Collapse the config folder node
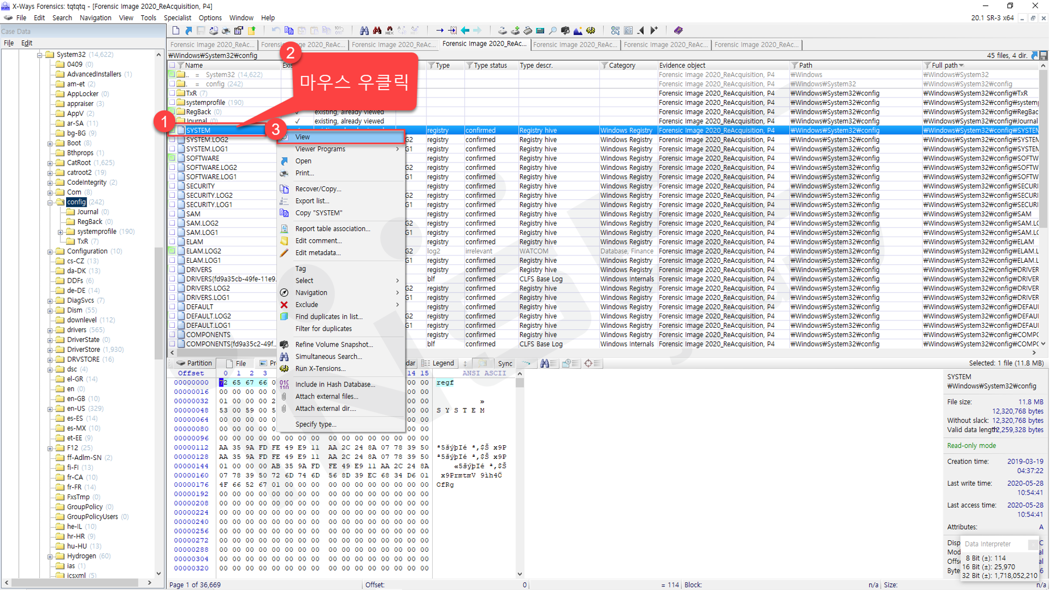1050x590 pixels. tap(50, 202)
